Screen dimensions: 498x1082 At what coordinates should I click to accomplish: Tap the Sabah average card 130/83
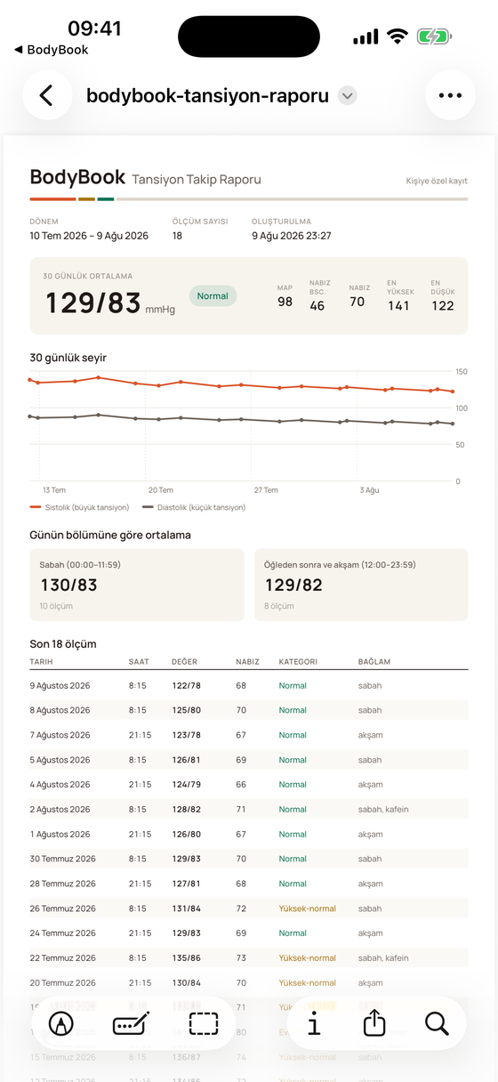click(136, 585)
